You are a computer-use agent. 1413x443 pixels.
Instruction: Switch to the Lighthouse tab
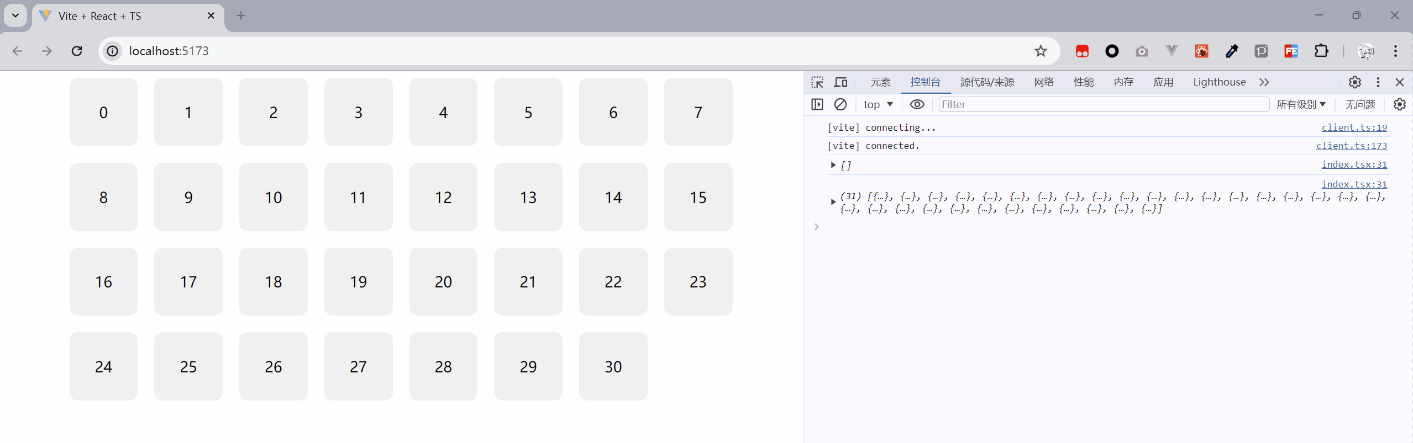tap(1219, 82)
